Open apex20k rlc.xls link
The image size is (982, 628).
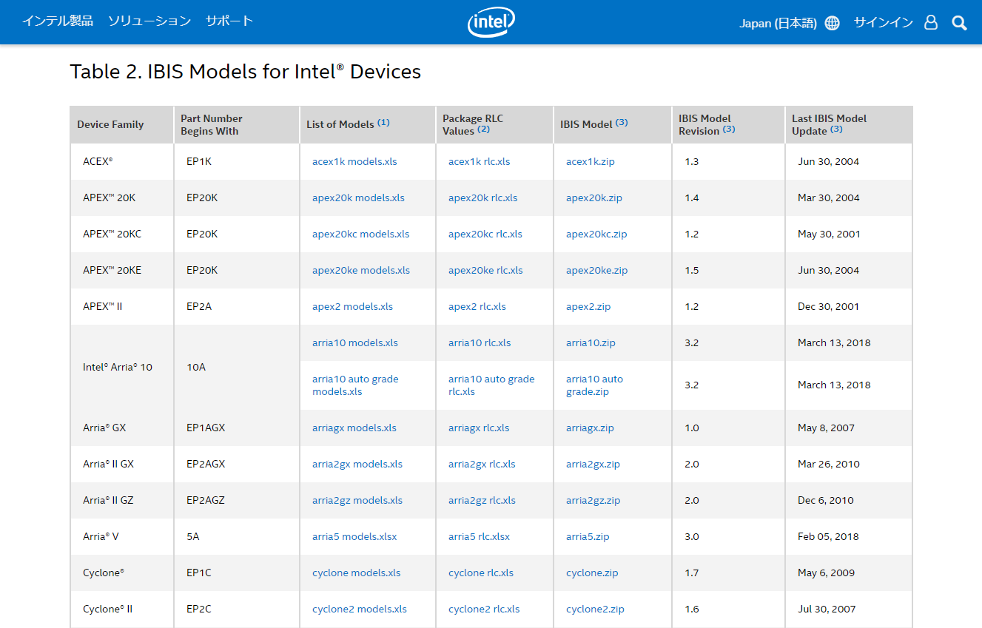482,197
